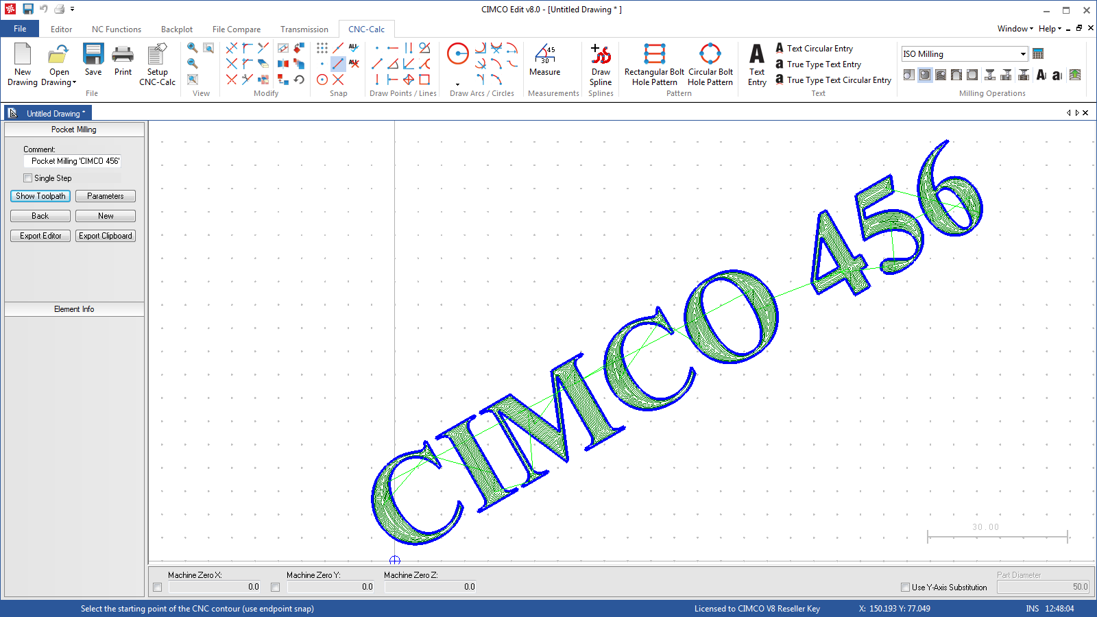Open the Help menu dropdown
The image size is (1097, 617).
1050,29
